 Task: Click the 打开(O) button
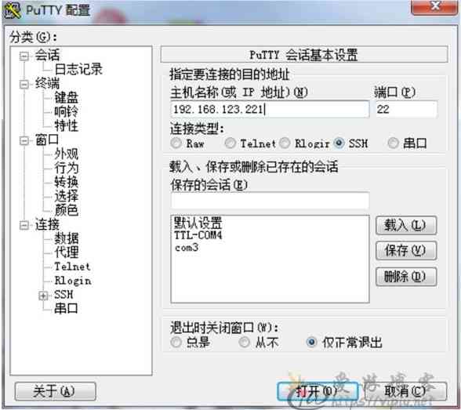tap(318, 391)
